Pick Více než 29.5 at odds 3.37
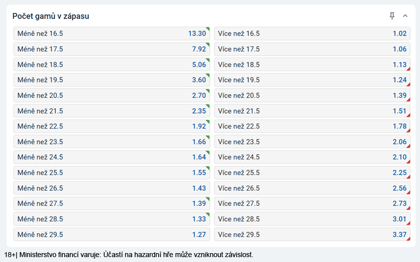 point(312,234)
